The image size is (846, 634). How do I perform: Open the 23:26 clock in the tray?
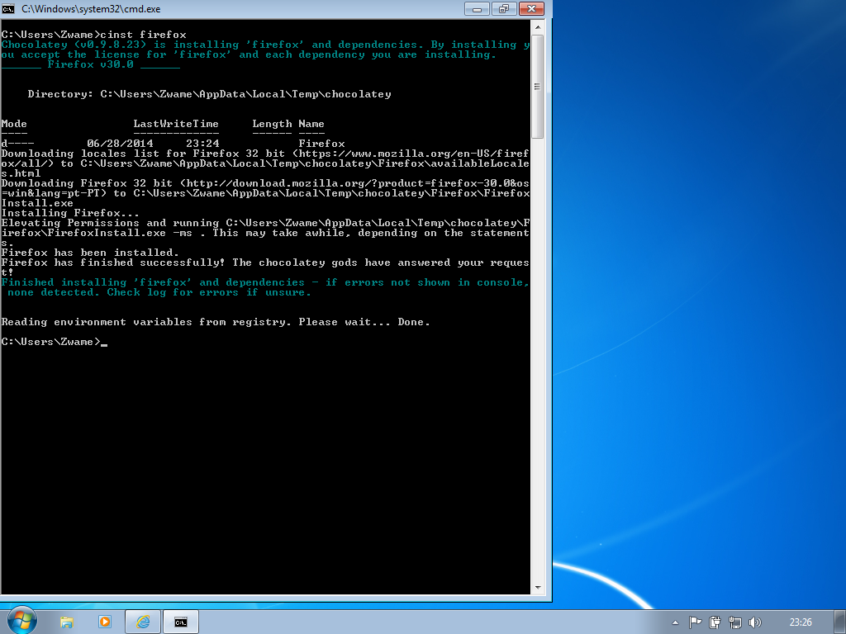click(800, 622)
